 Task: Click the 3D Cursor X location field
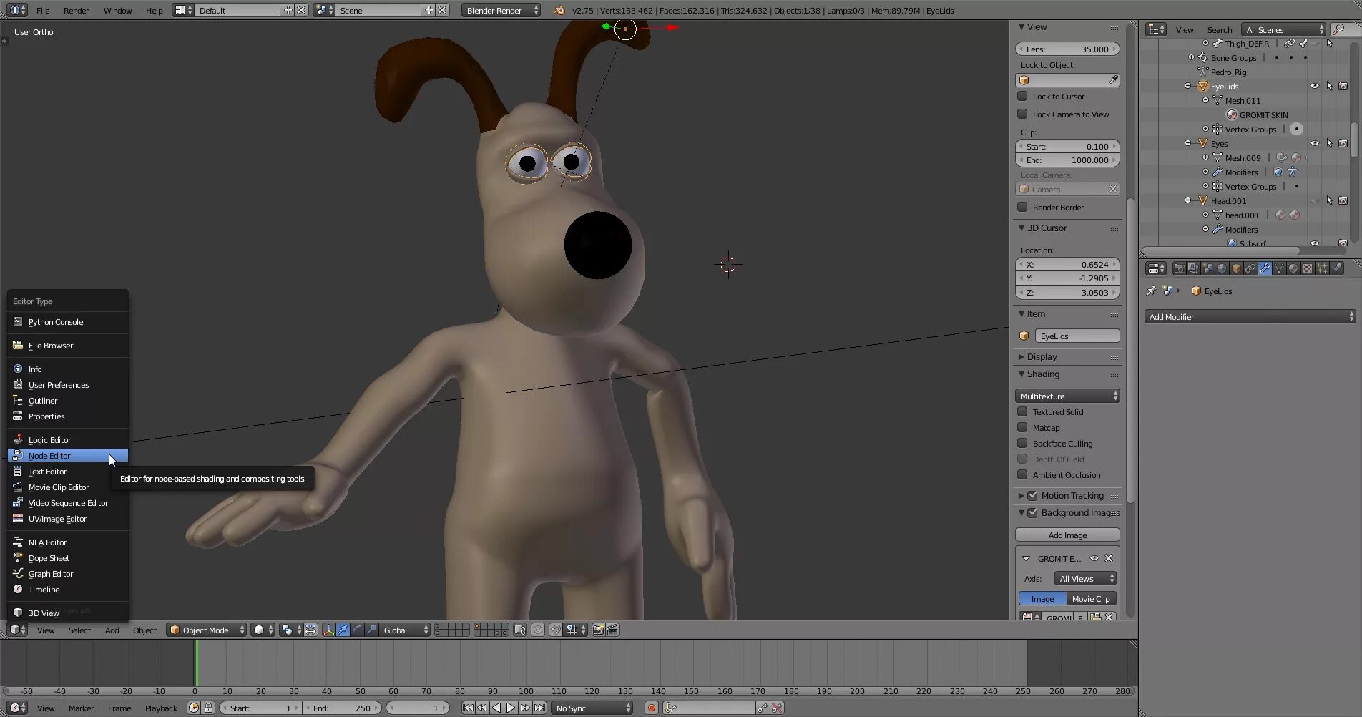coord(1067,264)
